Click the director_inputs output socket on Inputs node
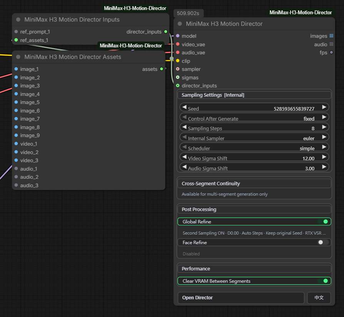The width and height of the screenshot is (344, 317). [165, 32]
